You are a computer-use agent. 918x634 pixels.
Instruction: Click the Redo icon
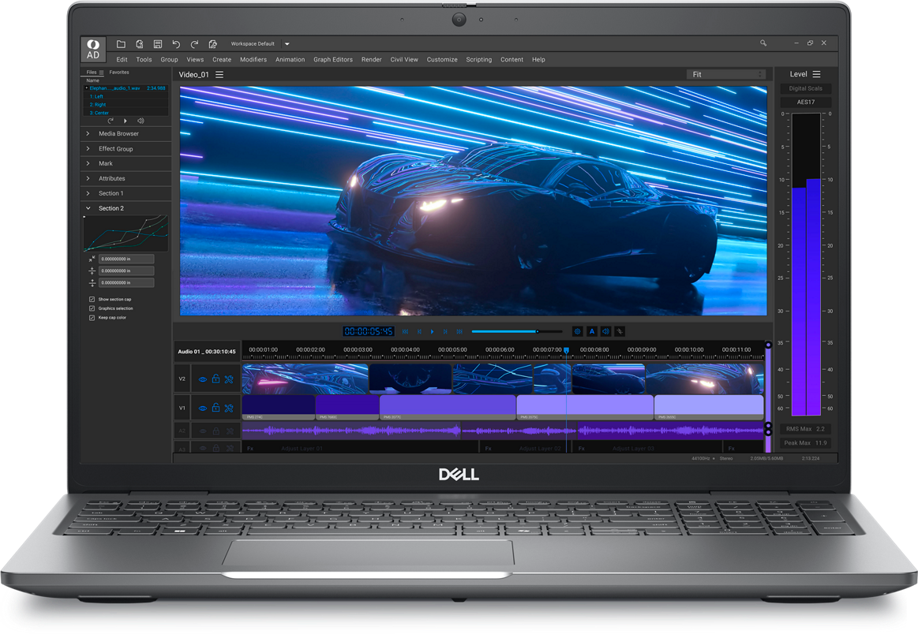(193, 43)
